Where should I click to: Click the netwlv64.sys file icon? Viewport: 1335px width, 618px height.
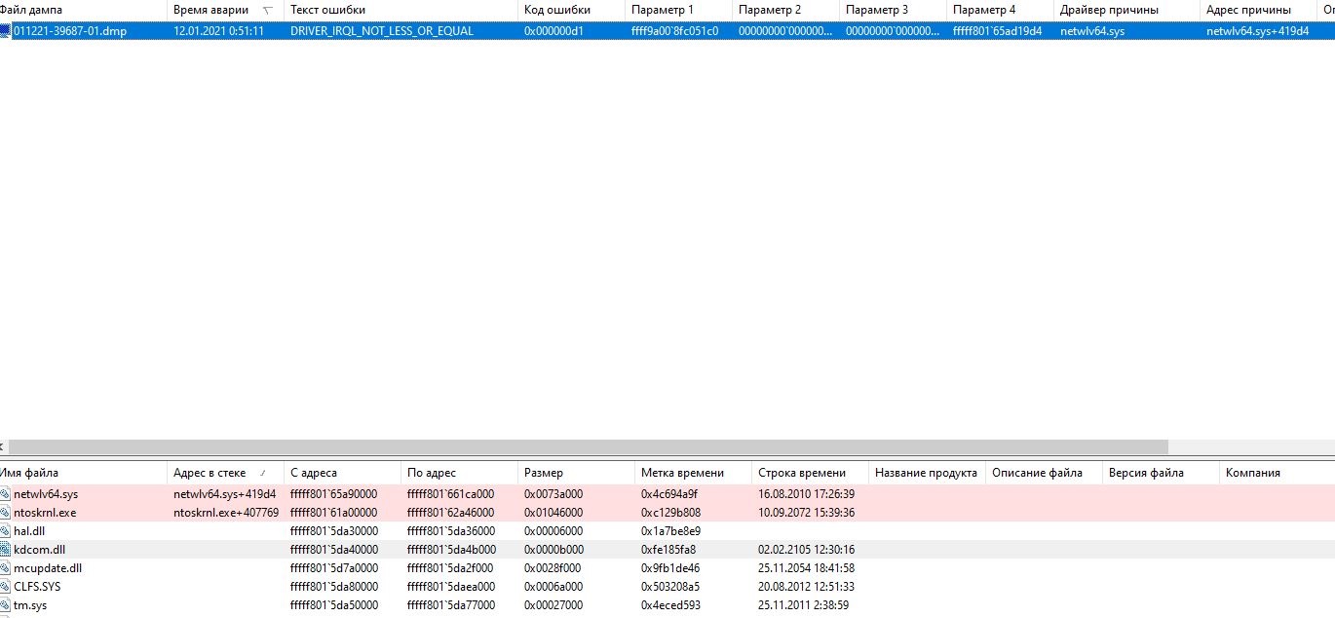click(x=5, y=494)
